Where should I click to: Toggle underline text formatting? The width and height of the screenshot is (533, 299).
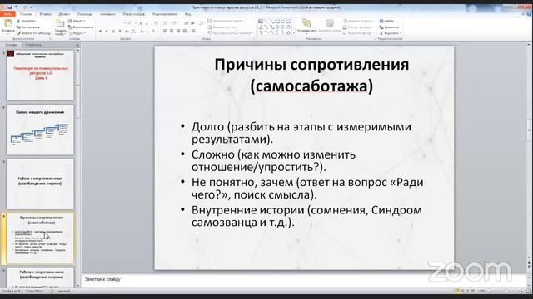pos(113,32)
